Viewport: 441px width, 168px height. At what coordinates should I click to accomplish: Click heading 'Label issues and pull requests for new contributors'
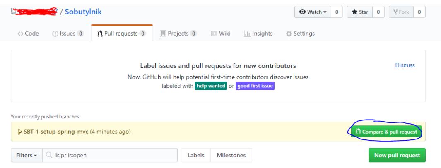(218, 66)
